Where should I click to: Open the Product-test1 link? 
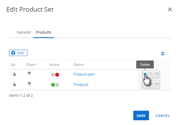tap(84, 74)
